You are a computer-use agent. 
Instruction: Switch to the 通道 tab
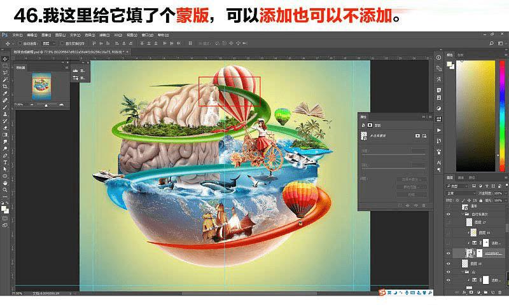point(461,178)
